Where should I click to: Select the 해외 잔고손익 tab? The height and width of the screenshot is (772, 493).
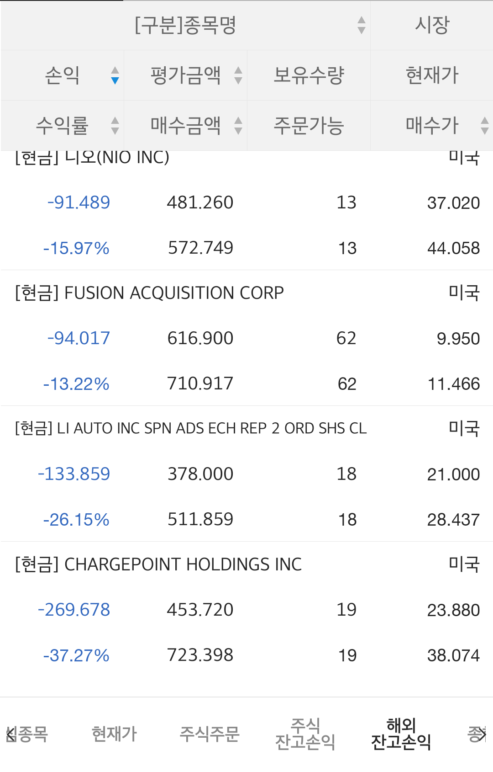(401, 734)
